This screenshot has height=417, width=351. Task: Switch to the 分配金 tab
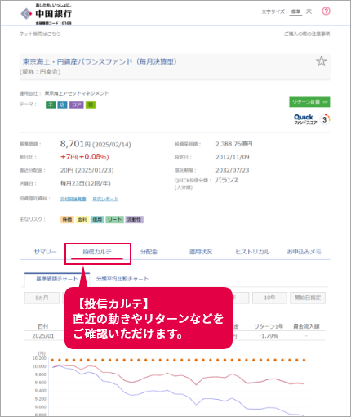149,252
